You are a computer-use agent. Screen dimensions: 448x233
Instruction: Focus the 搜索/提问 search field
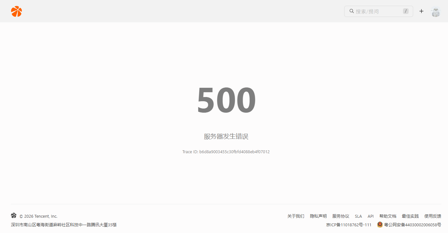coord(377,11)
